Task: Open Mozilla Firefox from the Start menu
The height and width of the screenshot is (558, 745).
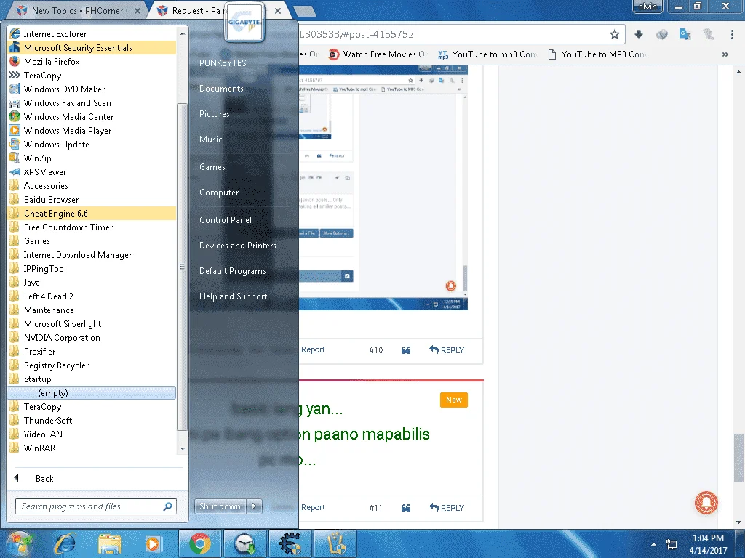Action: pyautogui.click(x=92, y=61)
